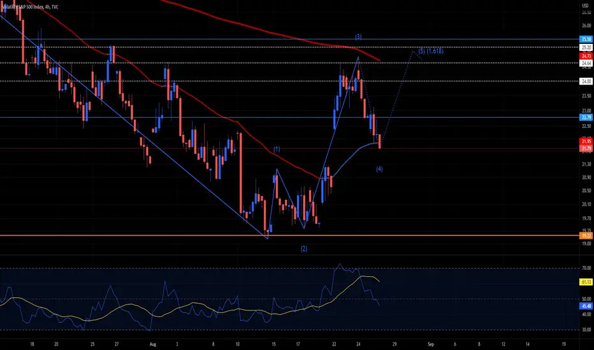The height and width of the screenshot is (350, 594).
Task: Click the yellow 61.13 RSI average value tag
Action: click(586, 282)
